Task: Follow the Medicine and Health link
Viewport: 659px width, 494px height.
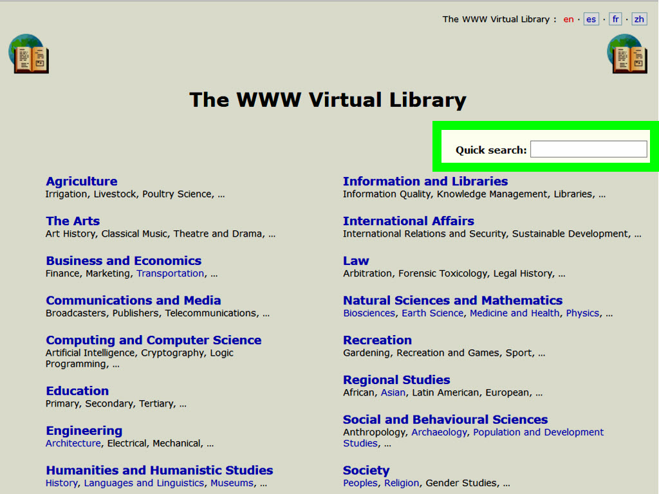Action: pos(514,313)
